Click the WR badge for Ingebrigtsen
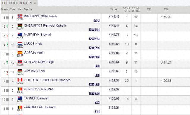The width and height of the screenshot is (190, 115). coord(96,21)
